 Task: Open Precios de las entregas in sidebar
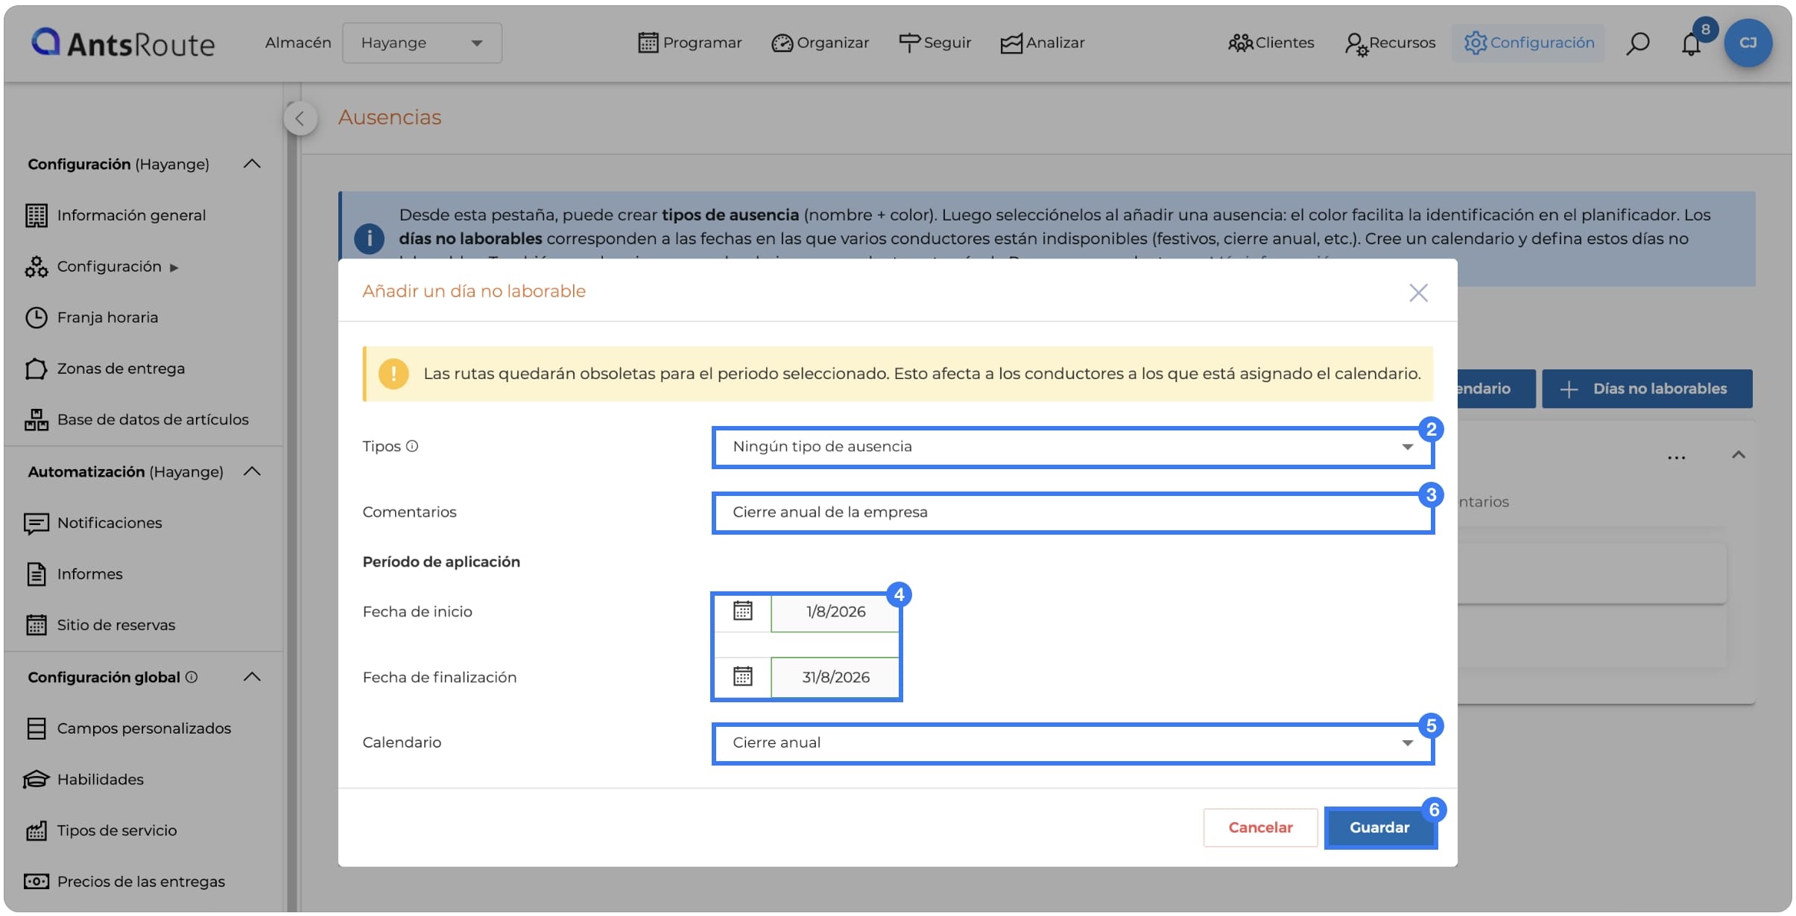click(x=141, y=882)
